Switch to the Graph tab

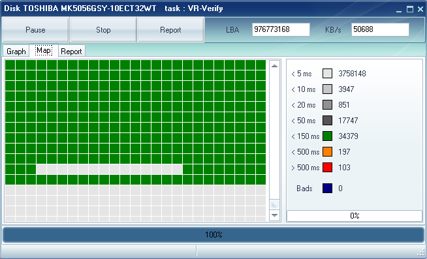(x=16, y=52)
